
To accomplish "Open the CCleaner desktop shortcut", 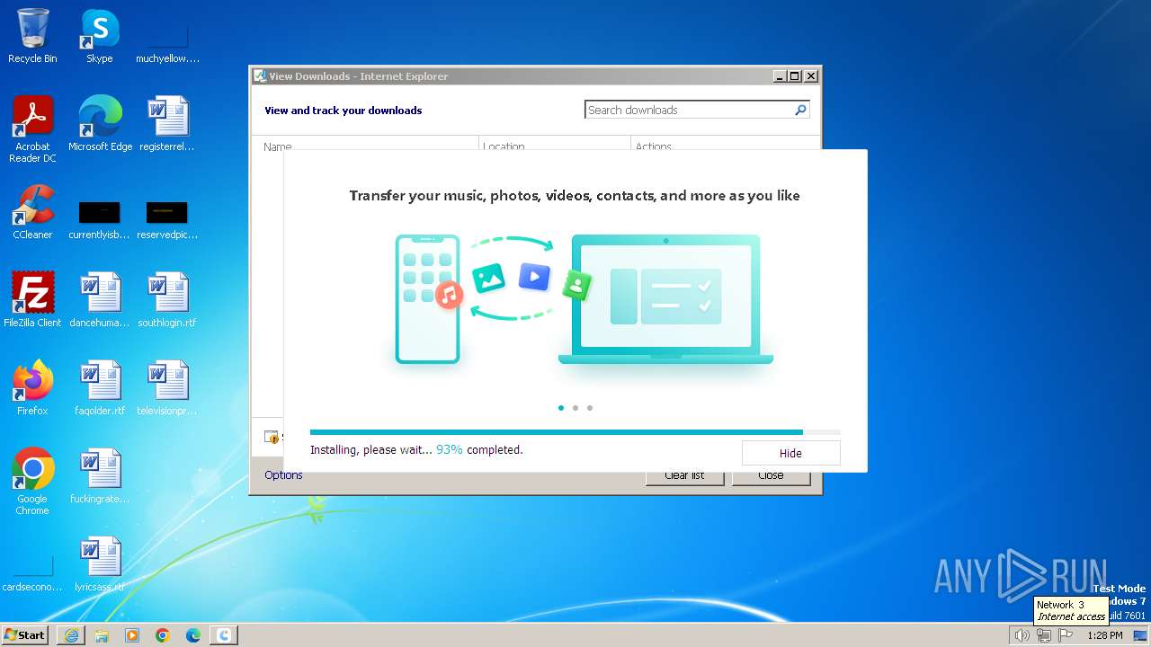I will (32, 212).
